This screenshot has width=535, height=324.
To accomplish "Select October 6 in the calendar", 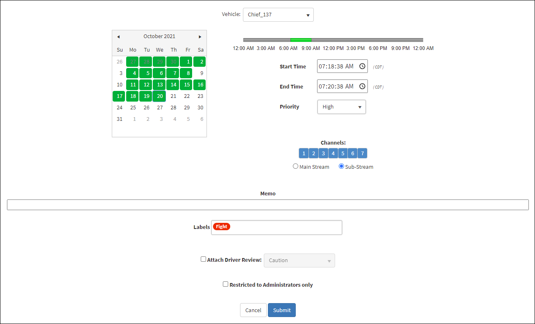I will click(x=159, y=73).
